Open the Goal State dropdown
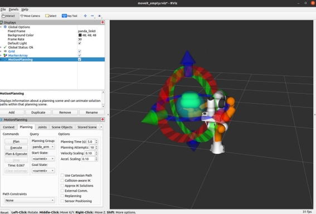 43,171
